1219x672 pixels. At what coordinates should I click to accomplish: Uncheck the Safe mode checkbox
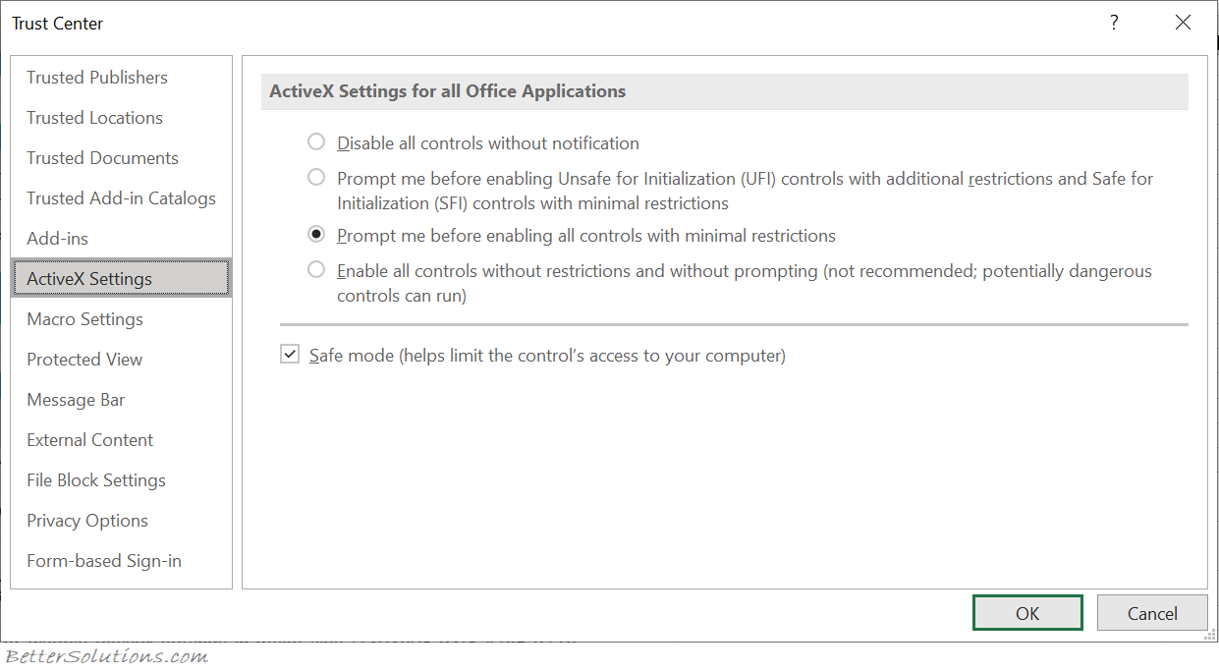pos(290,353)
